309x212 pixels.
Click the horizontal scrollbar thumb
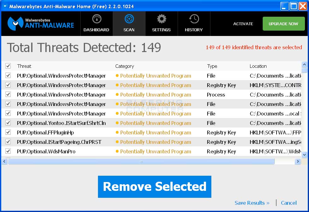pos(141,162)
